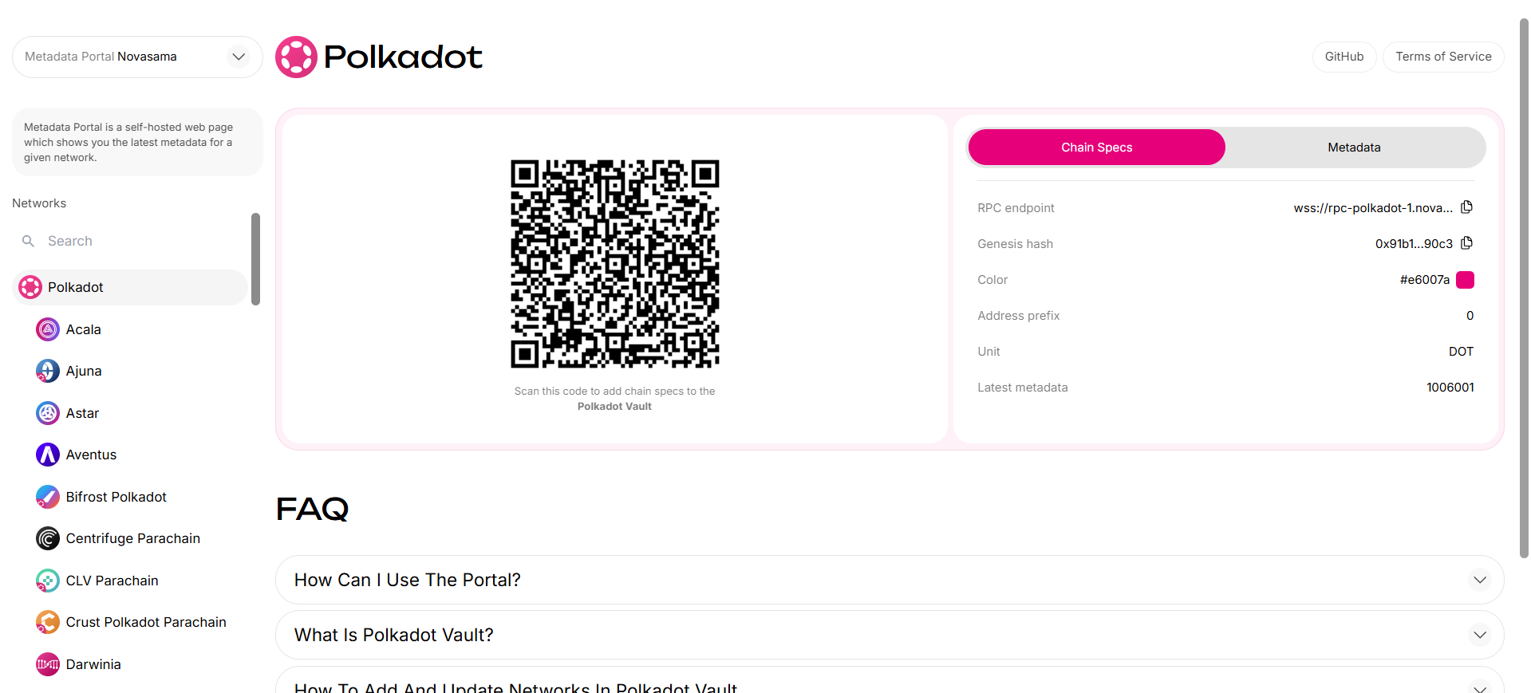This screenshot has width=1531, height=693.
Task: Click the Astar network icon
Action: [x=48, y=413]
